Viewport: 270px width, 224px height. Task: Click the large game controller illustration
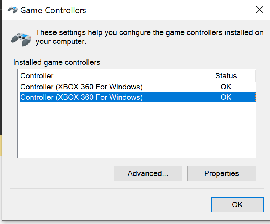(22, 38)
